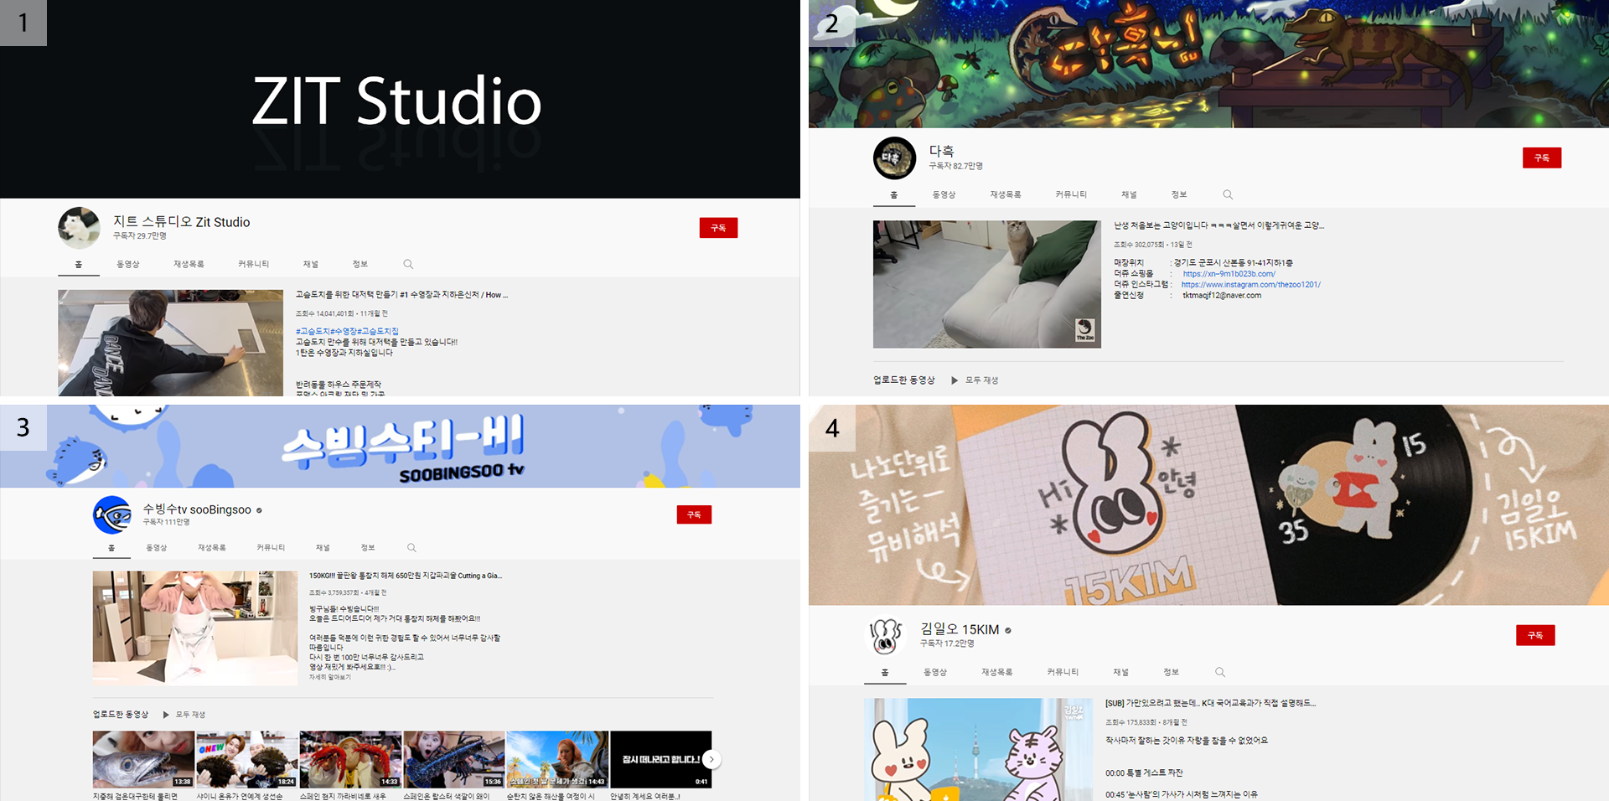1609x801 pixels.
Task: Open the 정보 tab on Zit Studio
Action: [360, 264]
